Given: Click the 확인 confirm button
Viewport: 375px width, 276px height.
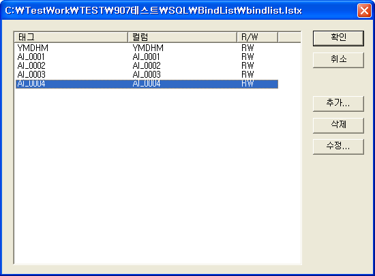Looking at the screenshot, I should (x=338, y=38).
